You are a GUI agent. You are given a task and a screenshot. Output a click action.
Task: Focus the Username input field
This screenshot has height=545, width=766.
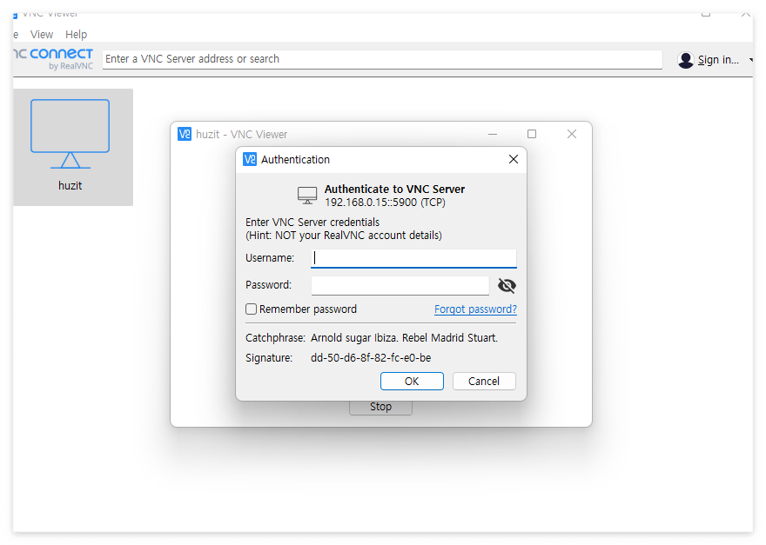click(413, 258)
